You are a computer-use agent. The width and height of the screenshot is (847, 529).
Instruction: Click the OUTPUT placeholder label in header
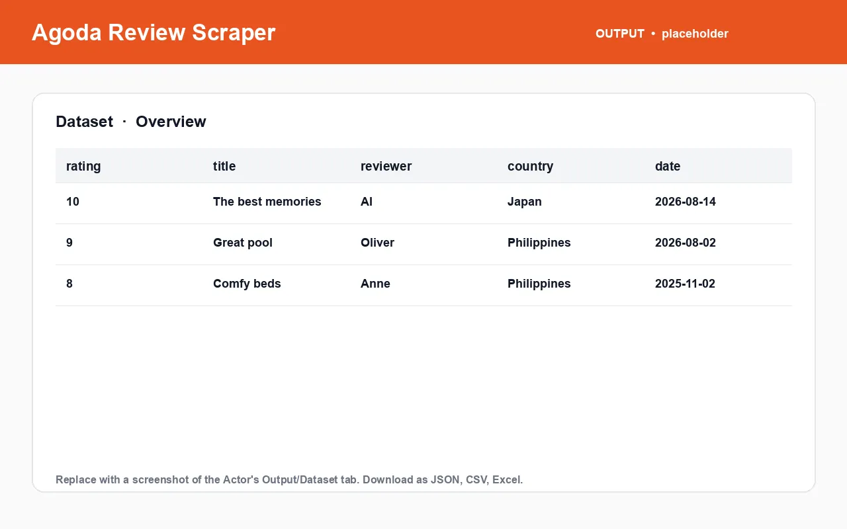click(x=662, y=34)
